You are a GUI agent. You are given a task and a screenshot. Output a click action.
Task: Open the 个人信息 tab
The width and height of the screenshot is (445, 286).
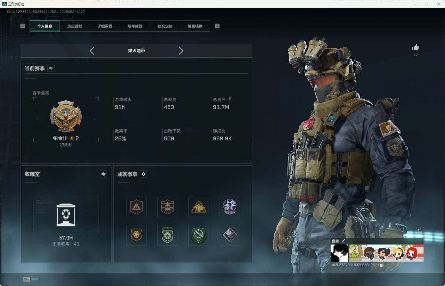click(44, 26)
